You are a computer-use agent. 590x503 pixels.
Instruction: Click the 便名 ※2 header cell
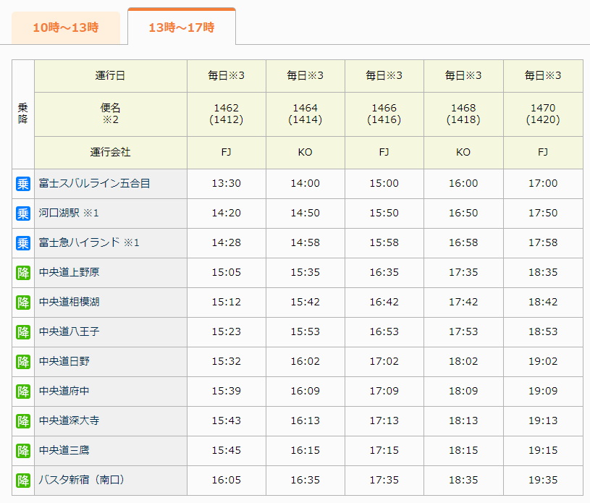[x=111, y=114]
